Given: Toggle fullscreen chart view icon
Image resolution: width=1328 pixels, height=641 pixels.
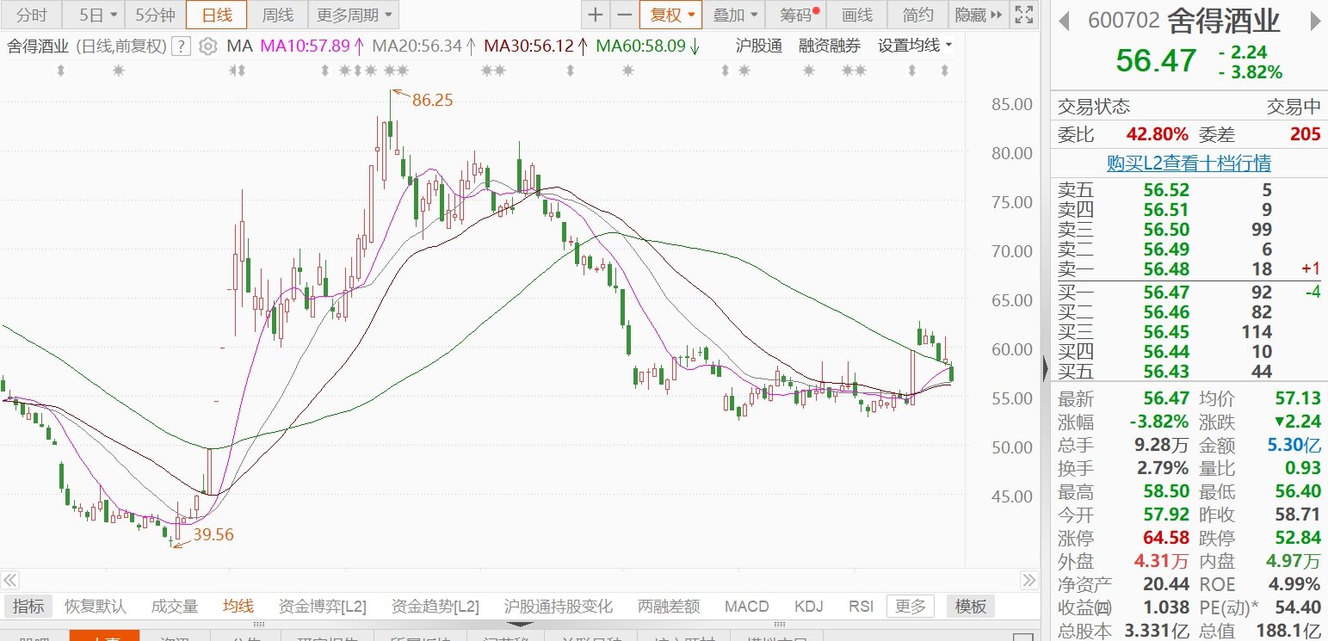Looking at the screenshot, I should pyautogui.click(x=1023, y=15).
